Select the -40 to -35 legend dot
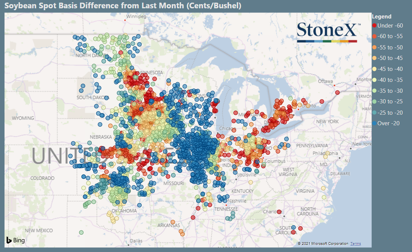The image size is (412, 252). 374,80
